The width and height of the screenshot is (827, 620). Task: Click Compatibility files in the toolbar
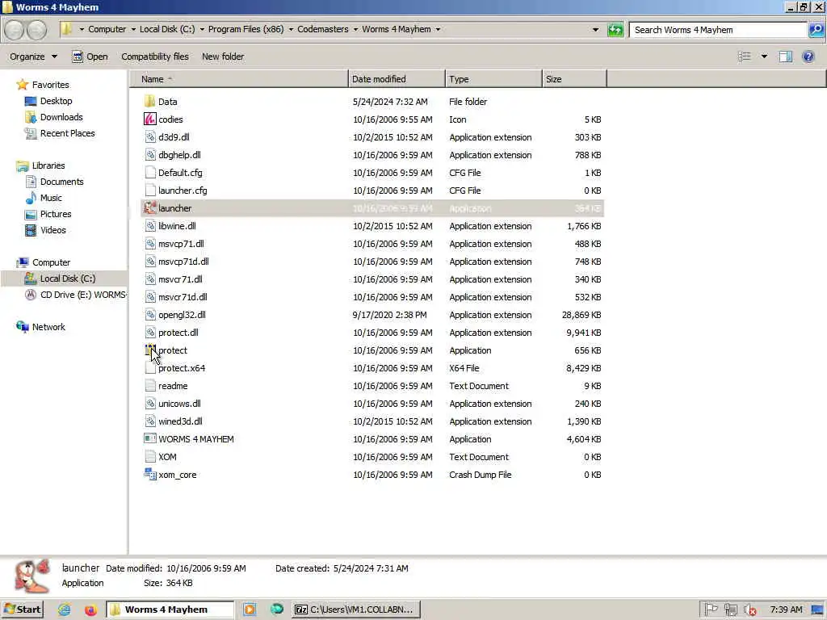tap(154, 57)
